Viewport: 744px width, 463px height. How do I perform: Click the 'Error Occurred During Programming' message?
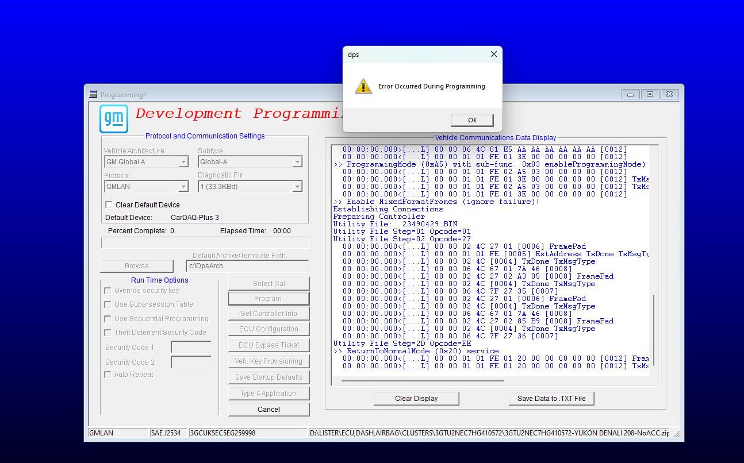[x=432, y=87]
